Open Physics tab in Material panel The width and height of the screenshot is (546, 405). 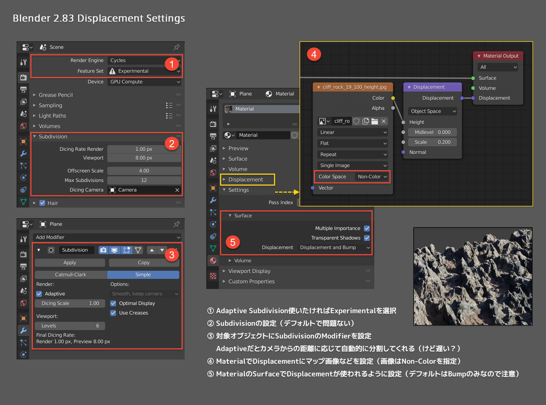(x=212, y=224)
